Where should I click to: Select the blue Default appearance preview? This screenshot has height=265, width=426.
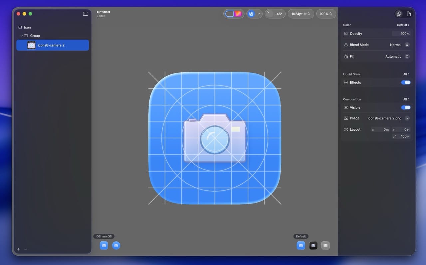coord(301,246)
